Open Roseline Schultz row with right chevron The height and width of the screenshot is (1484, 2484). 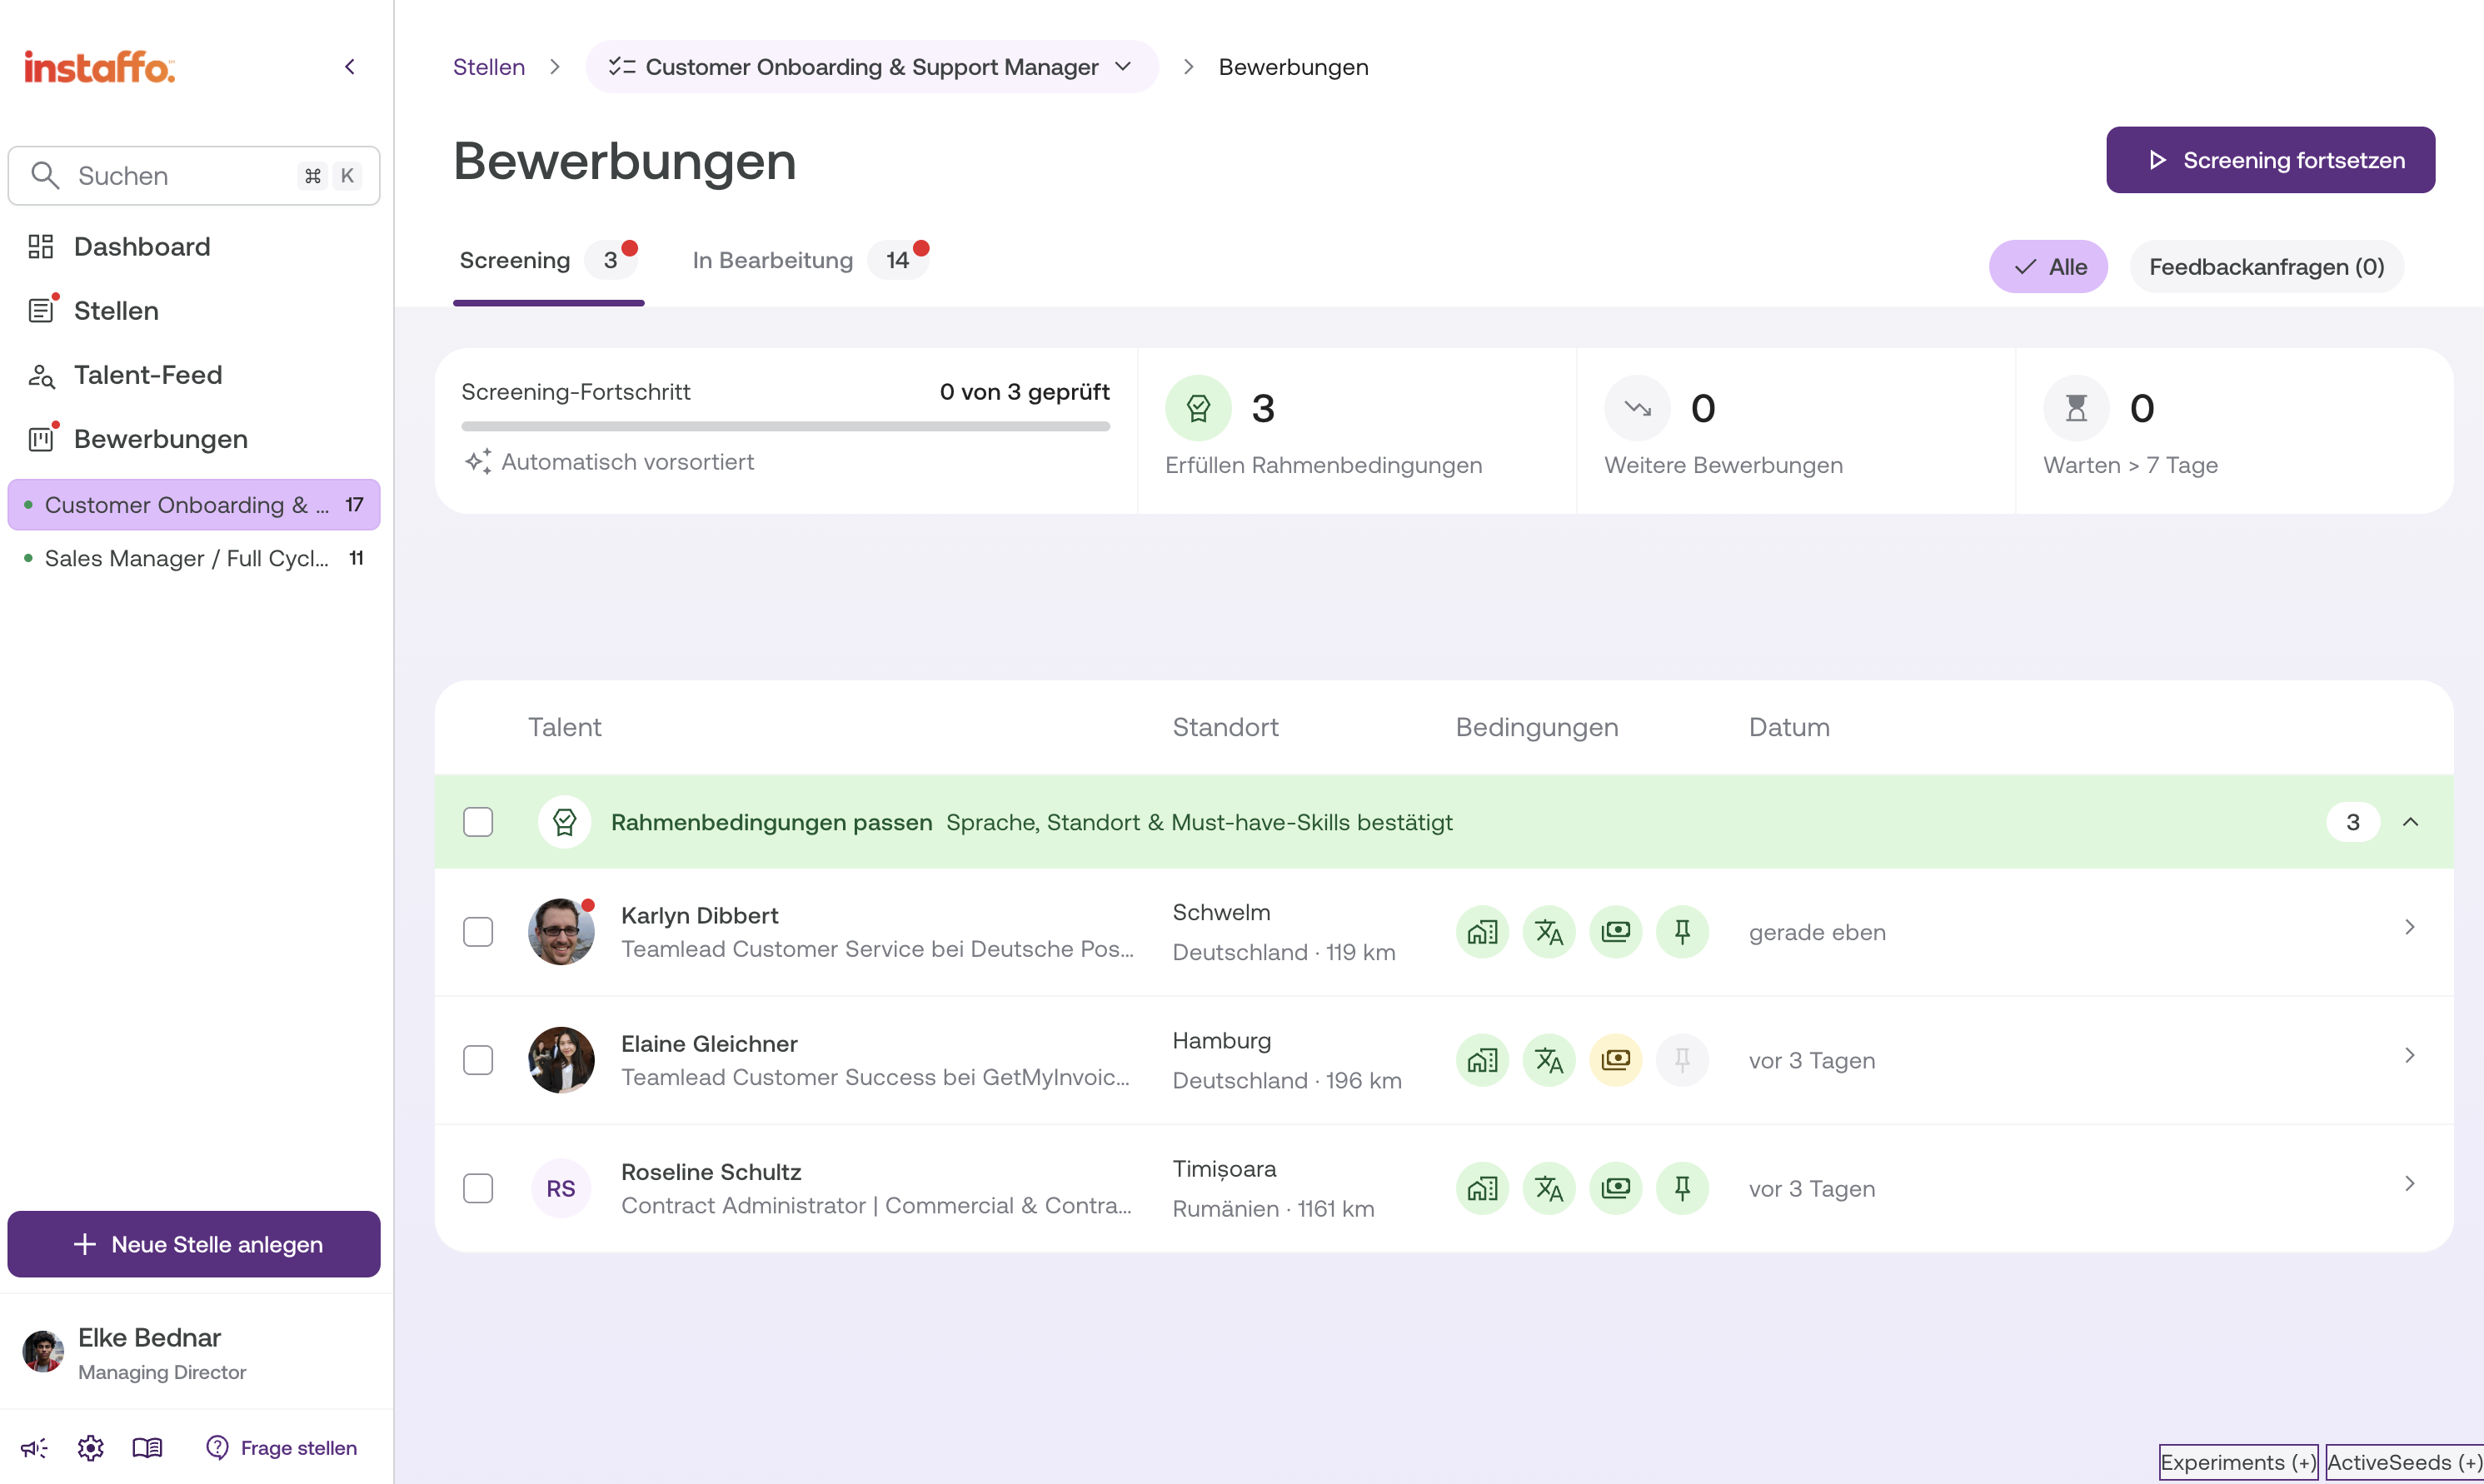[2410, 1184]
